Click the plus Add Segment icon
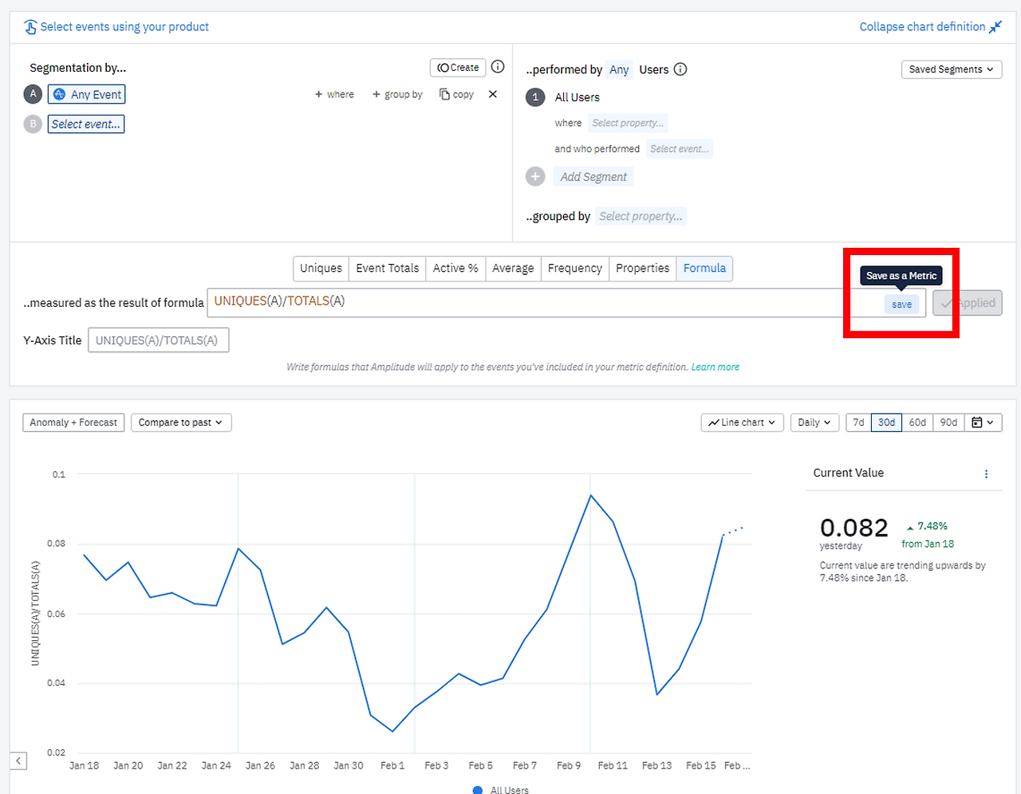The width and height of the screenshot is (1021, 794). point(535,176)
